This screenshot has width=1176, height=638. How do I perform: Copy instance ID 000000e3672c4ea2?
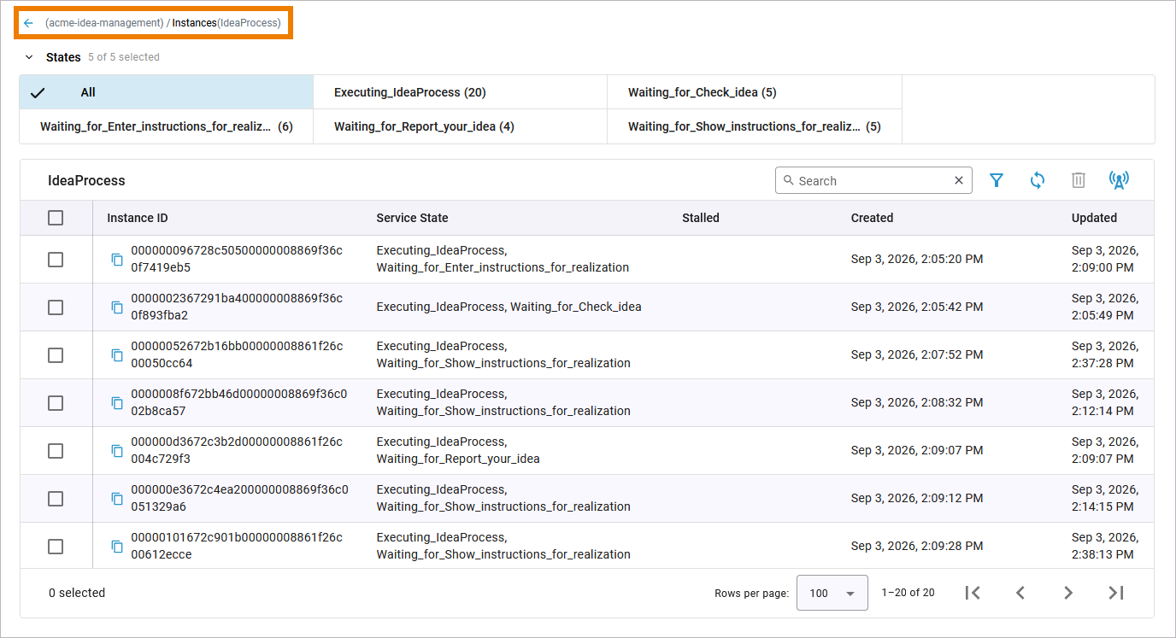pyautogui.click(x=118, y=498)
